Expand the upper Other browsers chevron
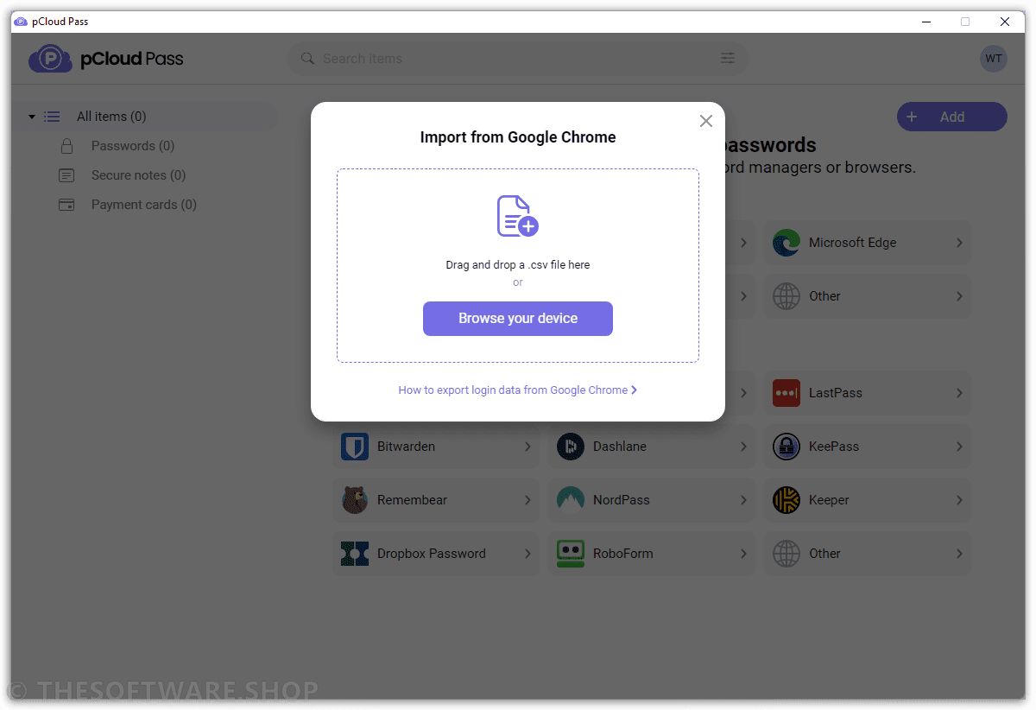The width and height of the screenshot is (1036, 710). click(x=959, y=296)
